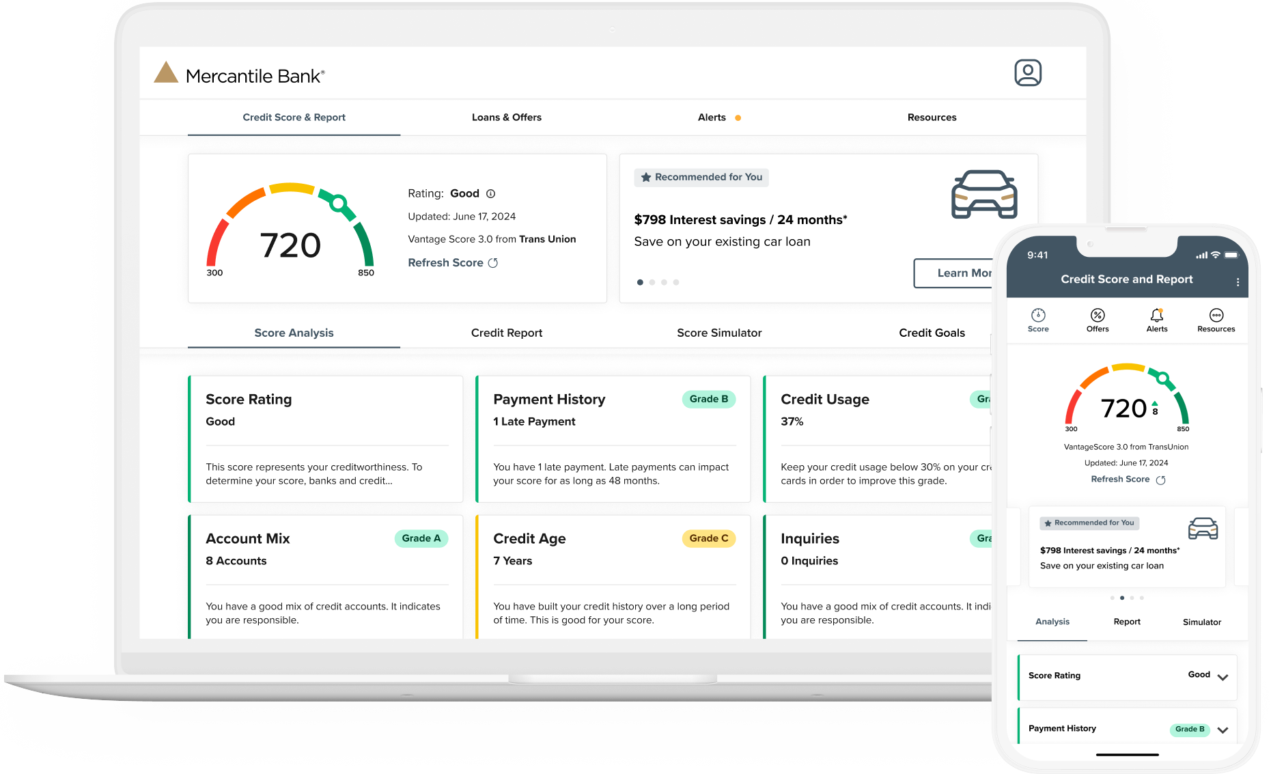This screenshot has height=774, width=1271.
Task: Open the Payment History card
Action: 613,439
